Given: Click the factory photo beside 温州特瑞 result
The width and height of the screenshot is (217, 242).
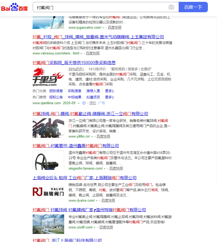Looking at the screenshot, I should point(48,224).
